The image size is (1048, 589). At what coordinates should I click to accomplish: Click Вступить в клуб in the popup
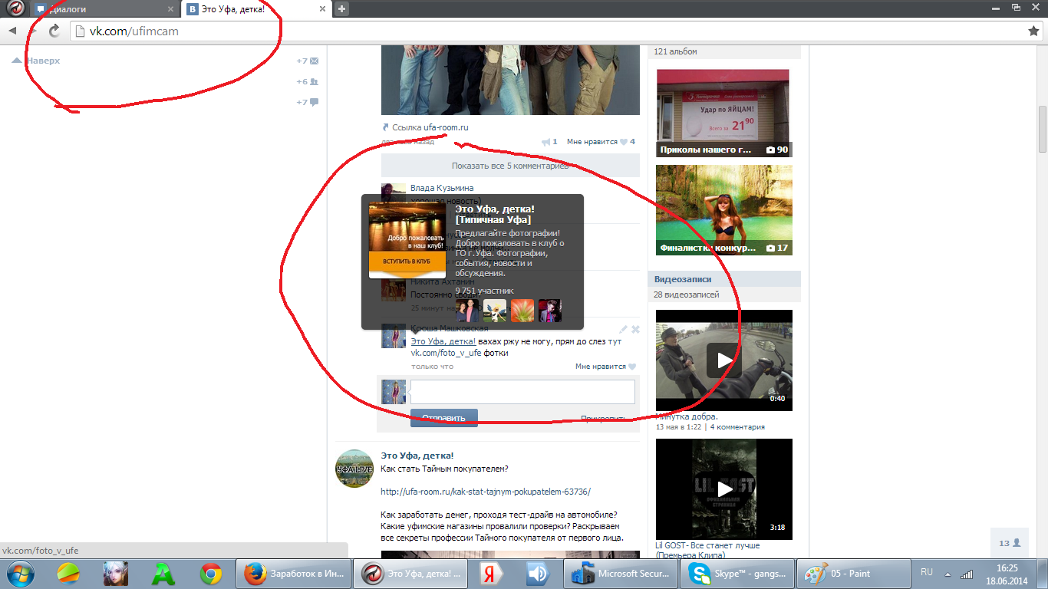[407, 262]
